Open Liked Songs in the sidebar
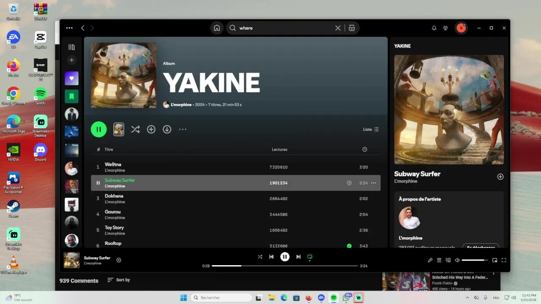541x304 pixels. click(x=71, y=78)
